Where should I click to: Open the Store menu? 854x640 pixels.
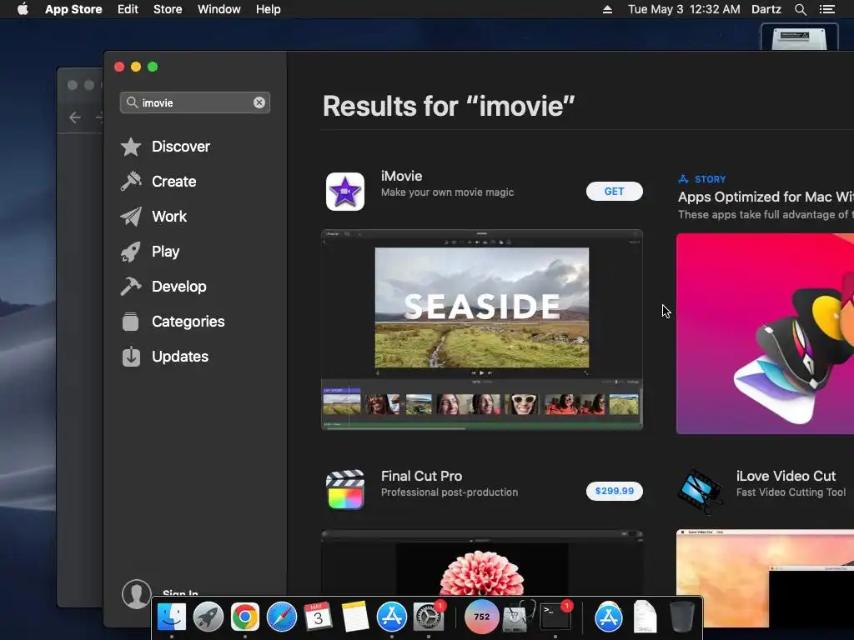coord(168,9)
